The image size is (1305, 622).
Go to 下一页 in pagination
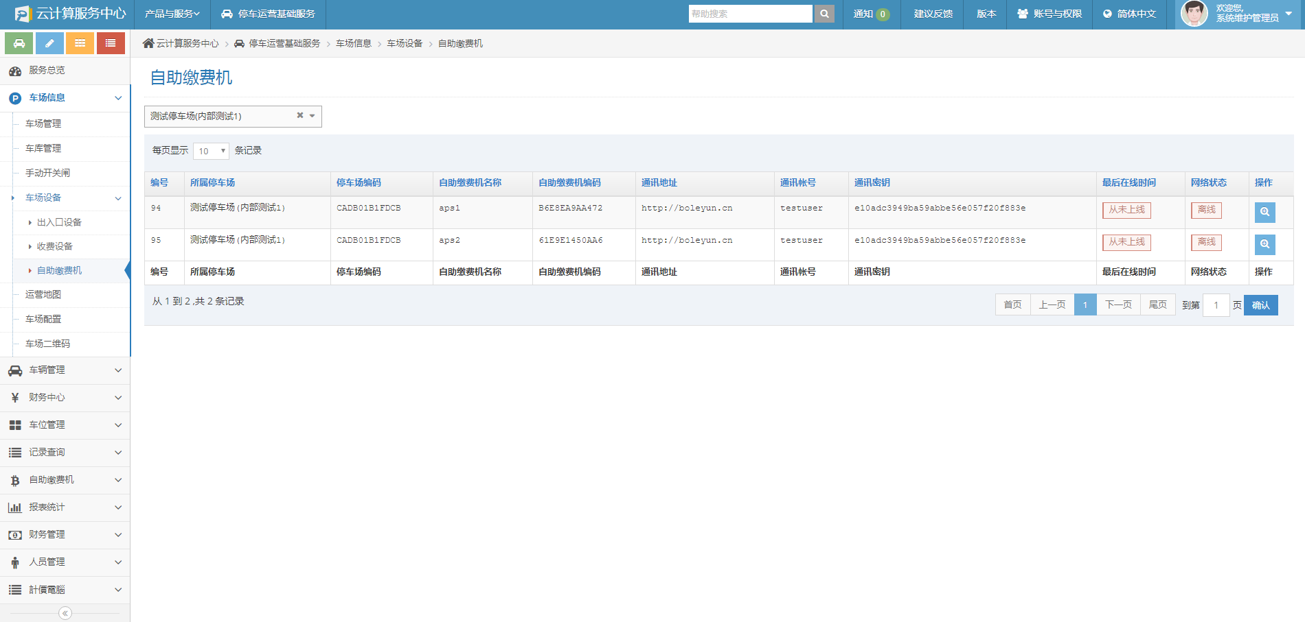tap(1118, 304)
